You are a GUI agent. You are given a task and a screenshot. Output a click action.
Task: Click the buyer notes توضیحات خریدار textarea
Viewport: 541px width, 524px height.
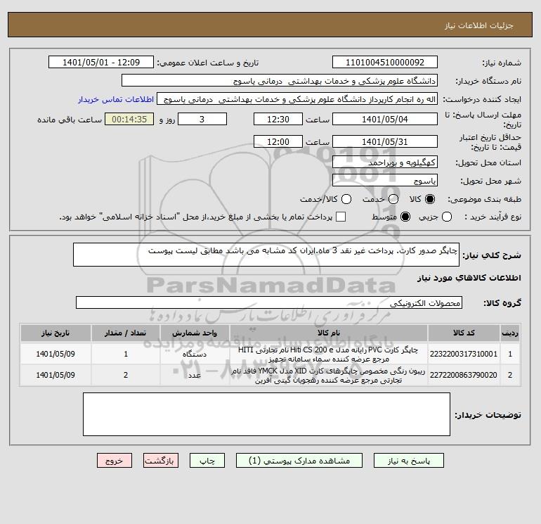pos(266,414)
